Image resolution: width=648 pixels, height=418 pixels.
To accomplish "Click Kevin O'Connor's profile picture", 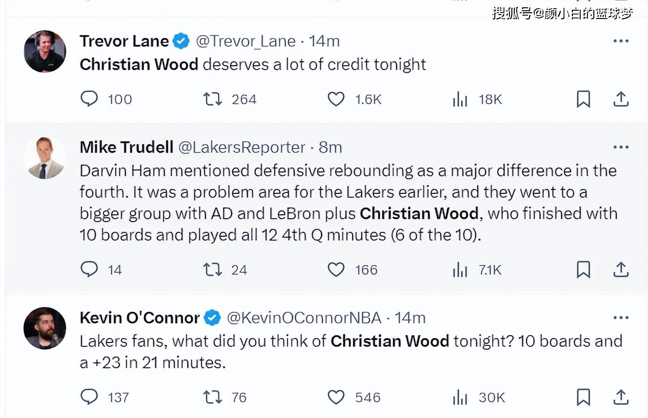I will (x=45, y=328).
